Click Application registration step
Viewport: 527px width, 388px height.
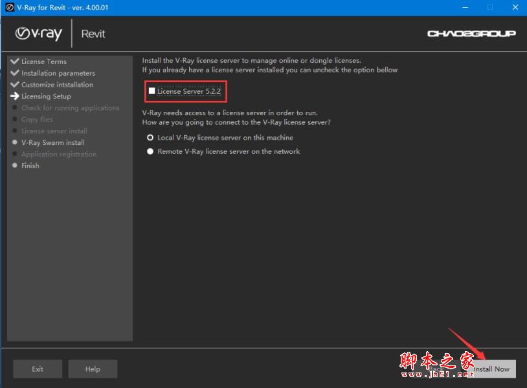click(59, 154)
